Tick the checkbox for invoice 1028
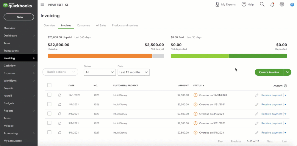297x146 pixels. tap(49, 123)
